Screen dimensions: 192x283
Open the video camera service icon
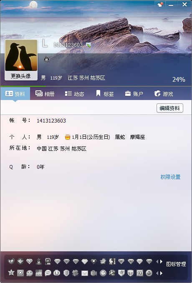pos(93,273)
